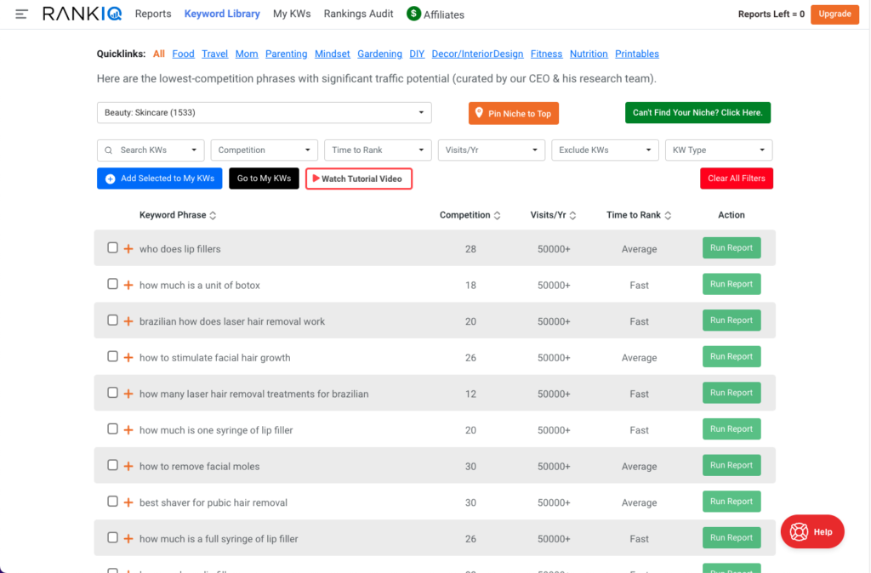Screen dimensions: 871x573
Task: Click plus icon for how much is a unit of botox
Action: point(128,285)
